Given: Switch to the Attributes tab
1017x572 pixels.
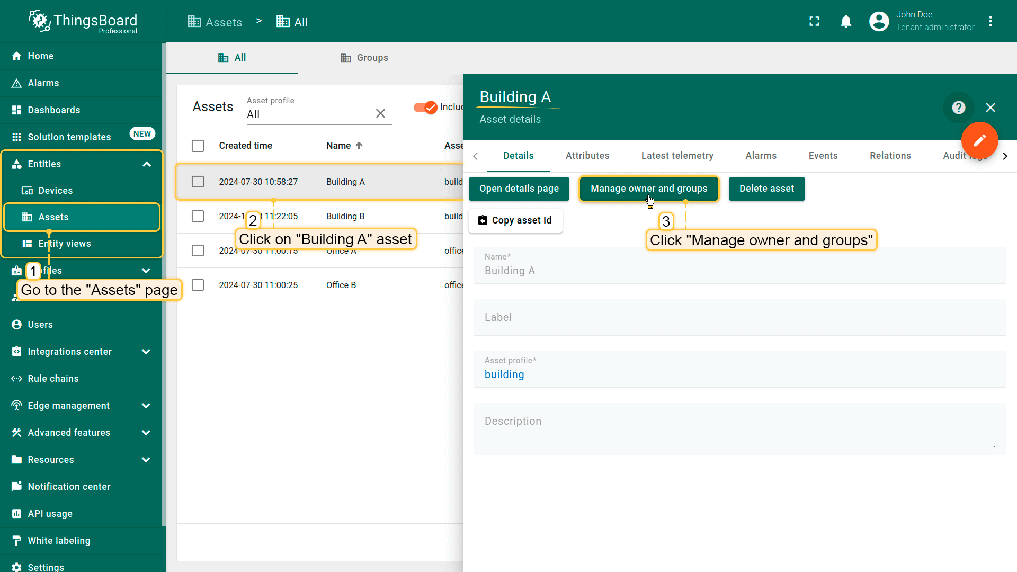Looking at the screenshot, I should point(587,156).
